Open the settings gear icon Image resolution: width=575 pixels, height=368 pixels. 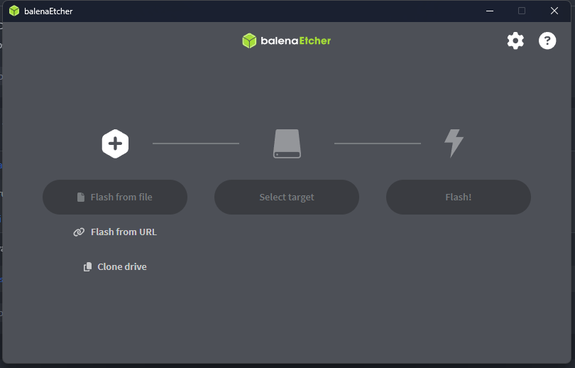coord(515,41)
